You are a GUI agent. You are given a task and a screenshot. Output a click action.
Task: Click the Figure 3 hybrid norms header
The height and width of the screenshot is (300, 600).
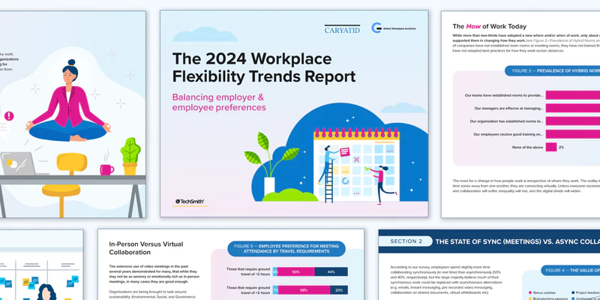click(x=546, y=70)
